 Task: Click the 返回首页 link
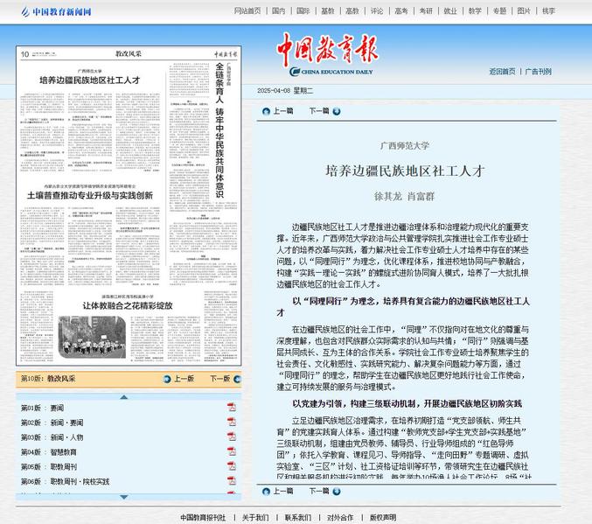[502, 72]
